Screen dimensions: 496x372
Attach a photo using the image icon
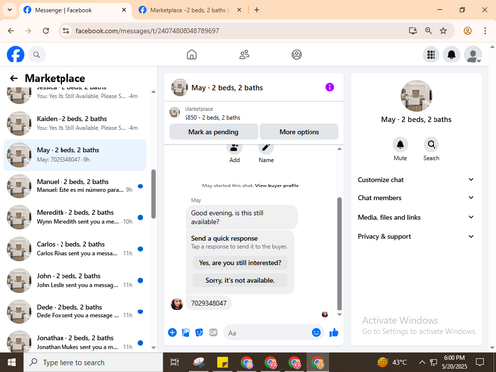(x=186, y=332)
